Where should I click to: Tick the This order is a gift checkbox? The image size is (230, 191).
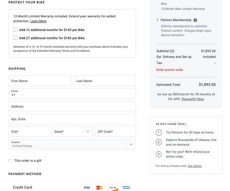click(x=10, y=161)
